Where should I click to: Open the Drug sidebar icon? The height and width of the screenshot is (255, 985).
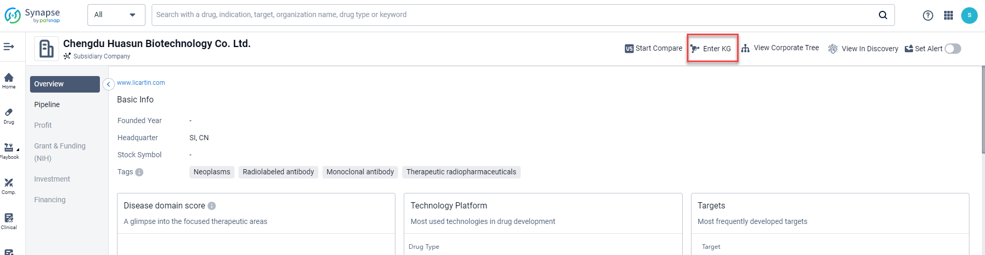[9, 115]
